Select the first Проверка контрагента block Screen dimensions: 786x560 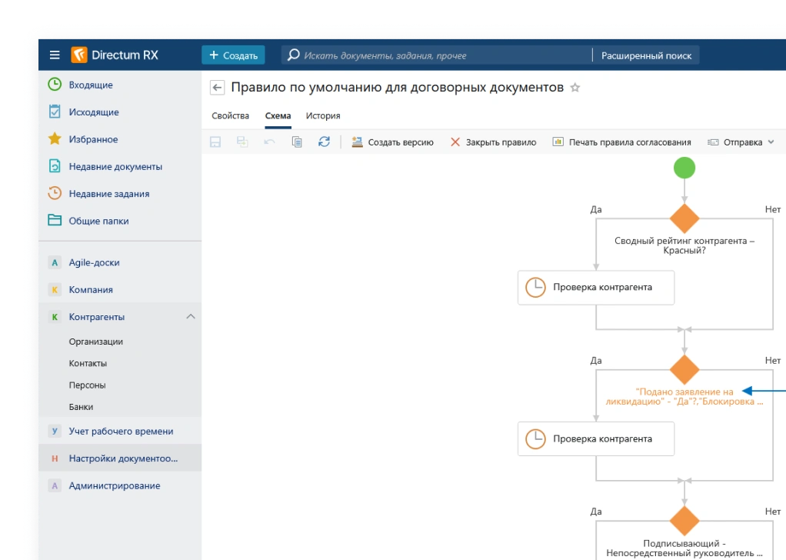(595, 288)
